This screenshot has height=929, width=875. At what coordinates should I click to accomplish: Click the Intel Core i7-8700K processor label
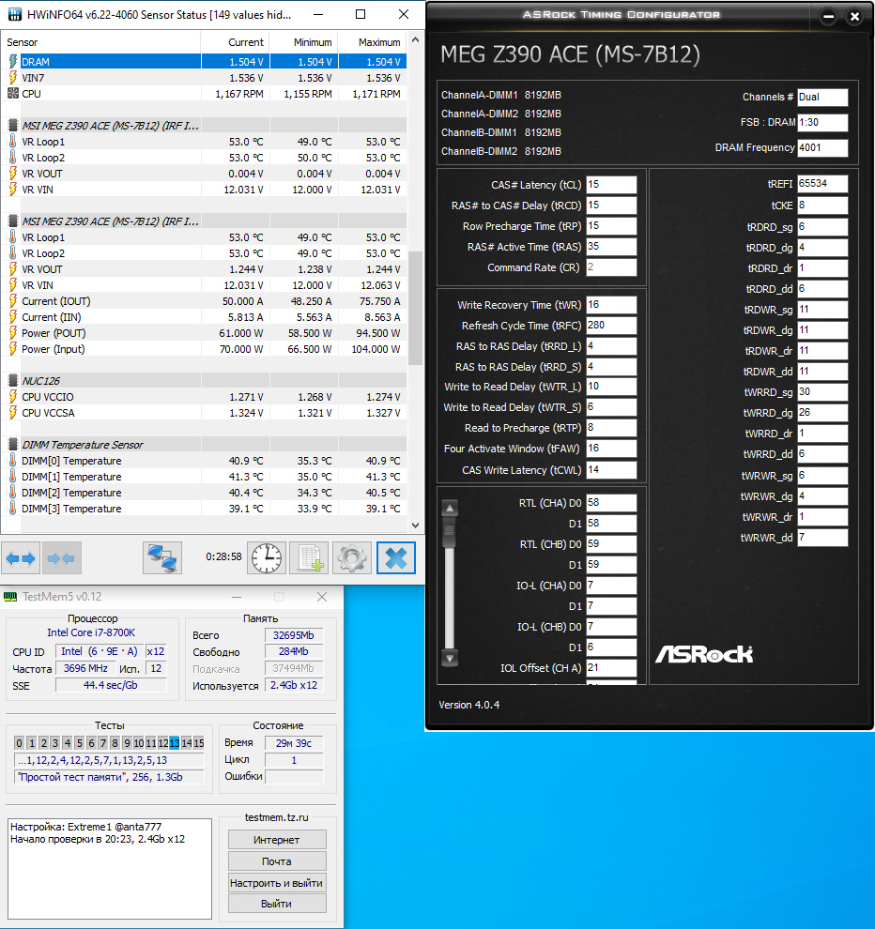coord(91,632)
